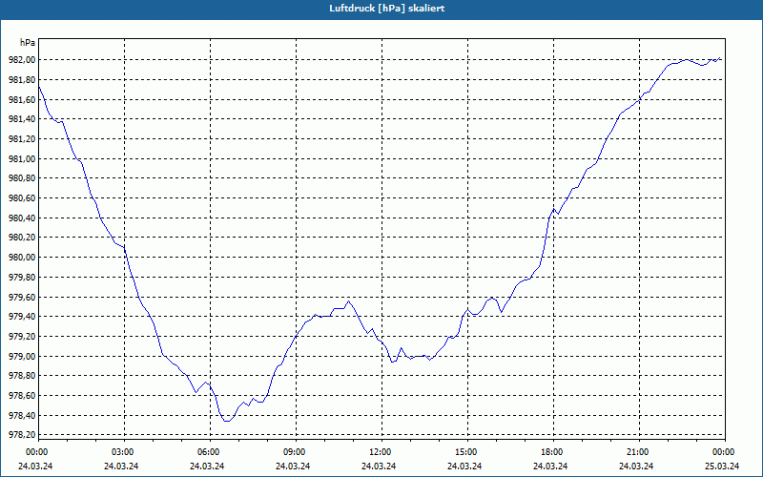Click the 15:00 time axis label
The height and width of the screenshot is (477, 763).
(465, 452)
